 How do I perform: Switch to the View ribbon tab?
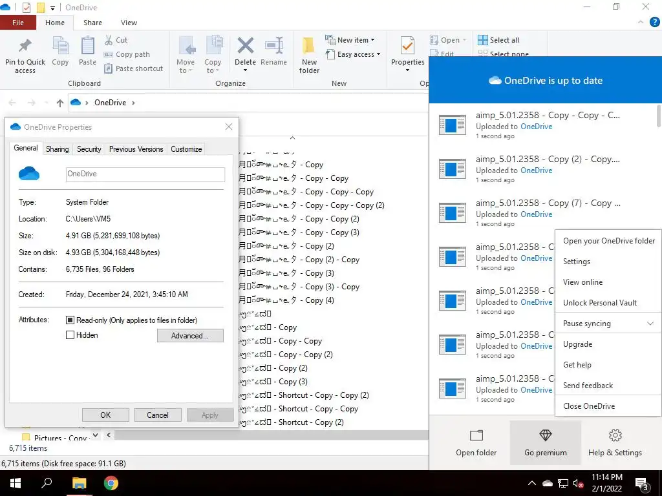tap(129, 23)
